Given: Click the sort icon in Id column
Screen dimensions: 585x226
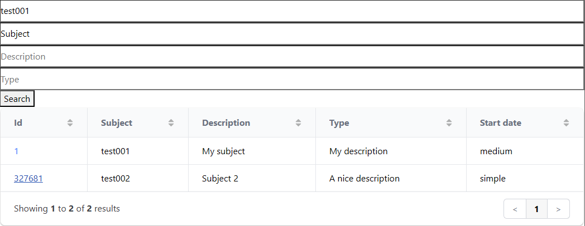Looking at the screenshot, I should 70,123.
